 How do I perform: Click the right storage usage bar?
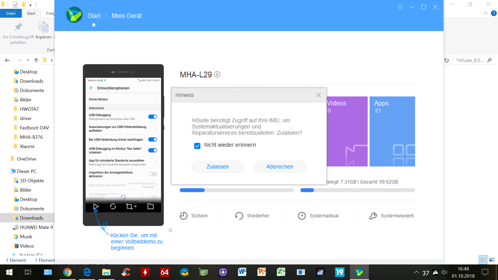point(358,190)
